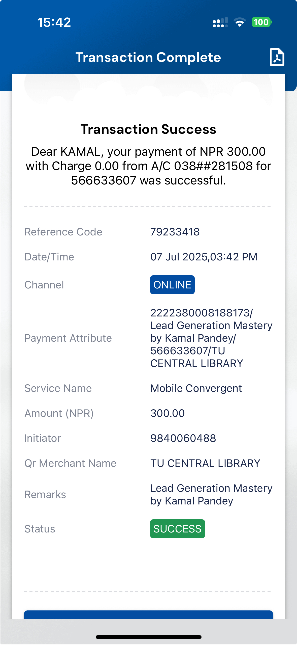Tap the Payment Attribute value text

coord(211,338)
